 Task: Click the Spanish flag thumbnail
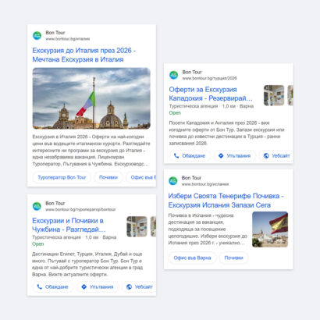click(x=270, y=229)
